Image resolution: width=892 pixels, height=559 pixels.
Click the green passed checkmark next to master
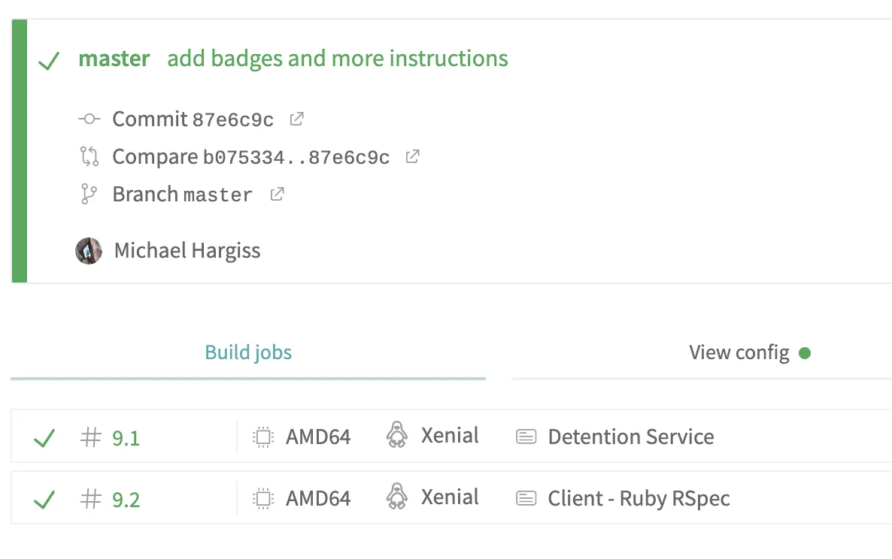point(49,60)
